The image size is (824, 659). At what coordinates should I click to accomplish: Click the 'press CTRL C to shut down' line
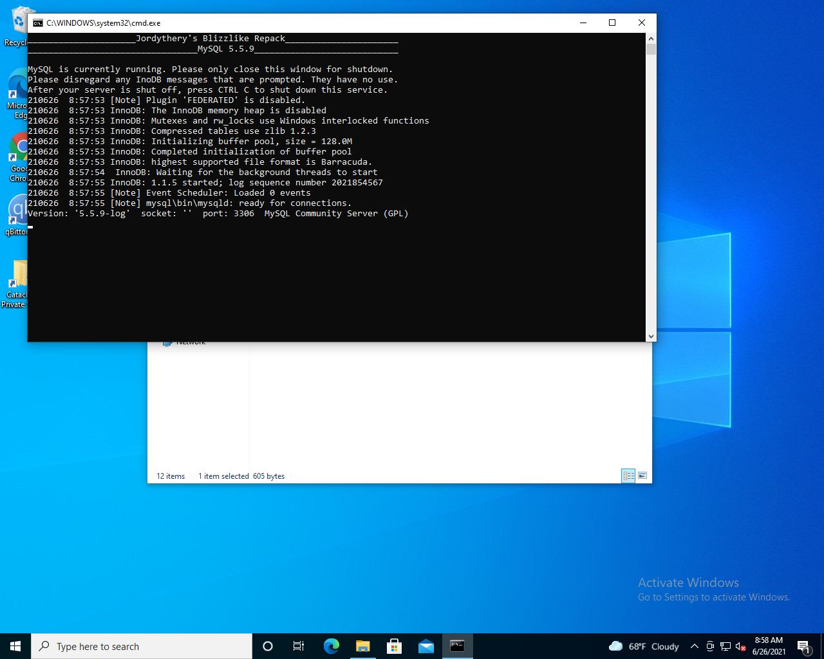tap(208, 89)
